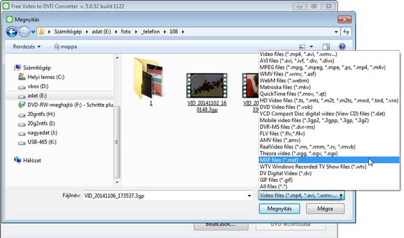Viewport: 404px width, 238px height.
Task: Select Számítógép in the navigation tree
Action: tap(37, 67)
